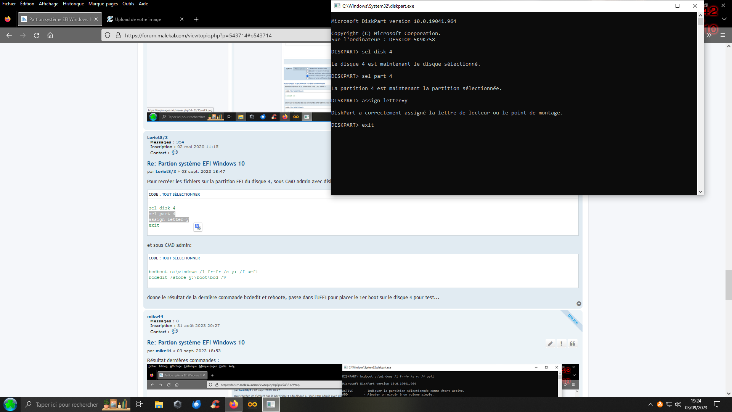The height and width of the screenshot is (412, 732).
Task: Open the Marque-pages menu
Action: pyautogui.click(x=103, y=4)
